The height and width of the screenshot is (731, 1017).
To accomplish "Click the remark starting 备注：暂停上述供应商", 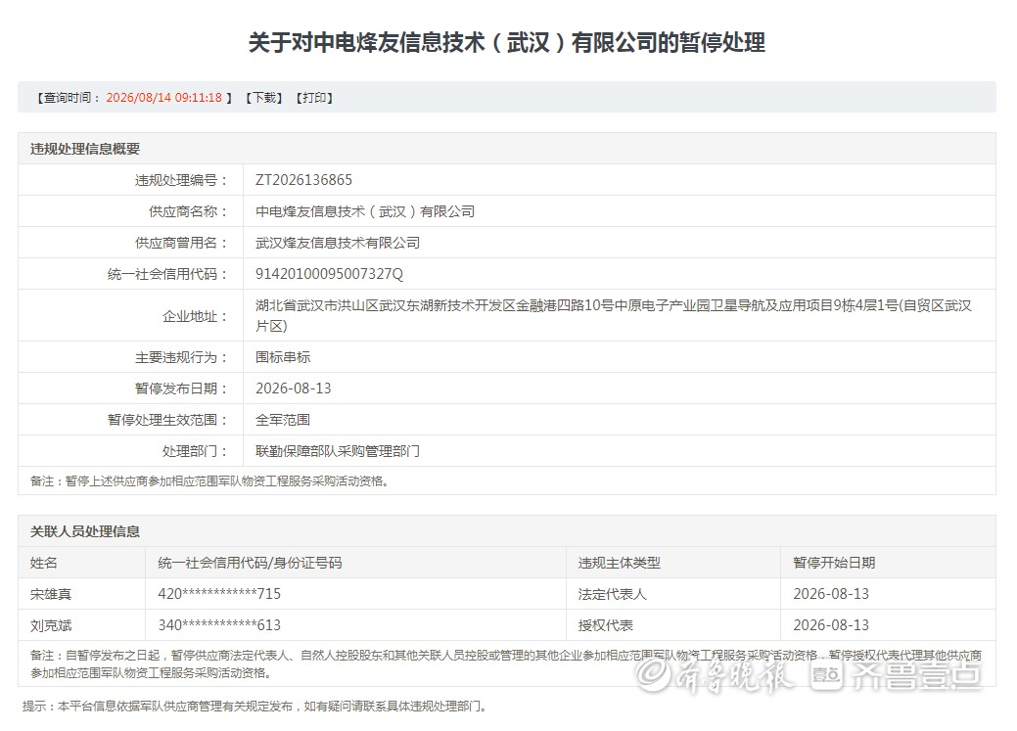I will 208,481.
